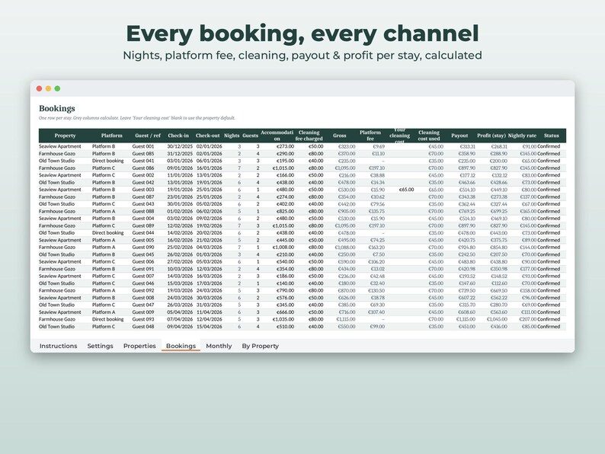Image resolution: width=605 pixels, height=454 pixels.
Task: Click the Guest 045 cell
Action: 143,254
